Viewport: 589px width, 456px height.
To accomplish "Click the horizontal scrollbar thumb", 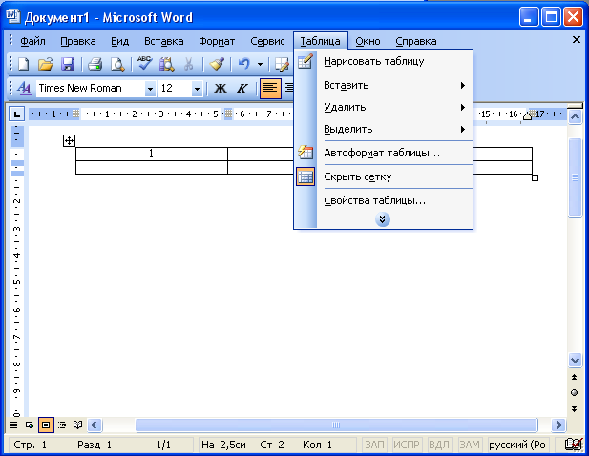I will [336, 425].
